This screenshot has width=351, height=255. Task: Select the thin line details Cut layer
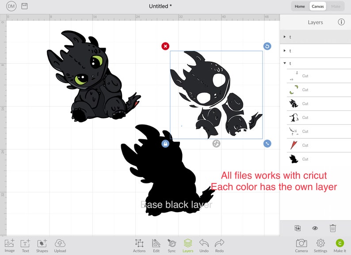319,131
